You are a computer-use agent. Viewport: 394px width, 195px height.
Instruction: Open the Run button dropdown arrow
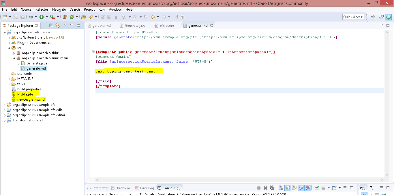point(46,17)
